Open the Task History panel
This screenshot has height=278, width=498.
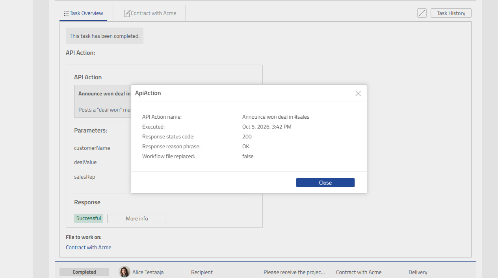pyautogui.click(x=451, y=13)
